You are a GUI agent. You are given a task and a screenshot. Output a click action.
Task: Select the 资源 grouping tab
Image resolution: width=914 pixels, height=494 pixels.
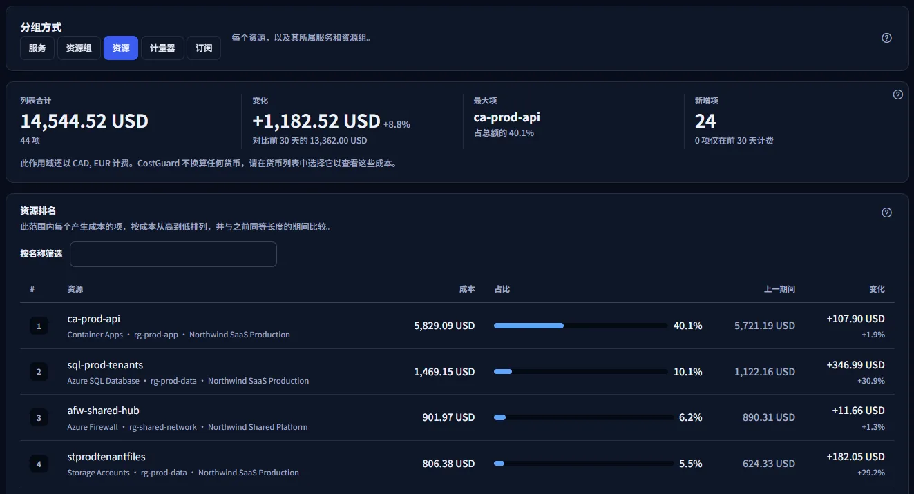121,48
